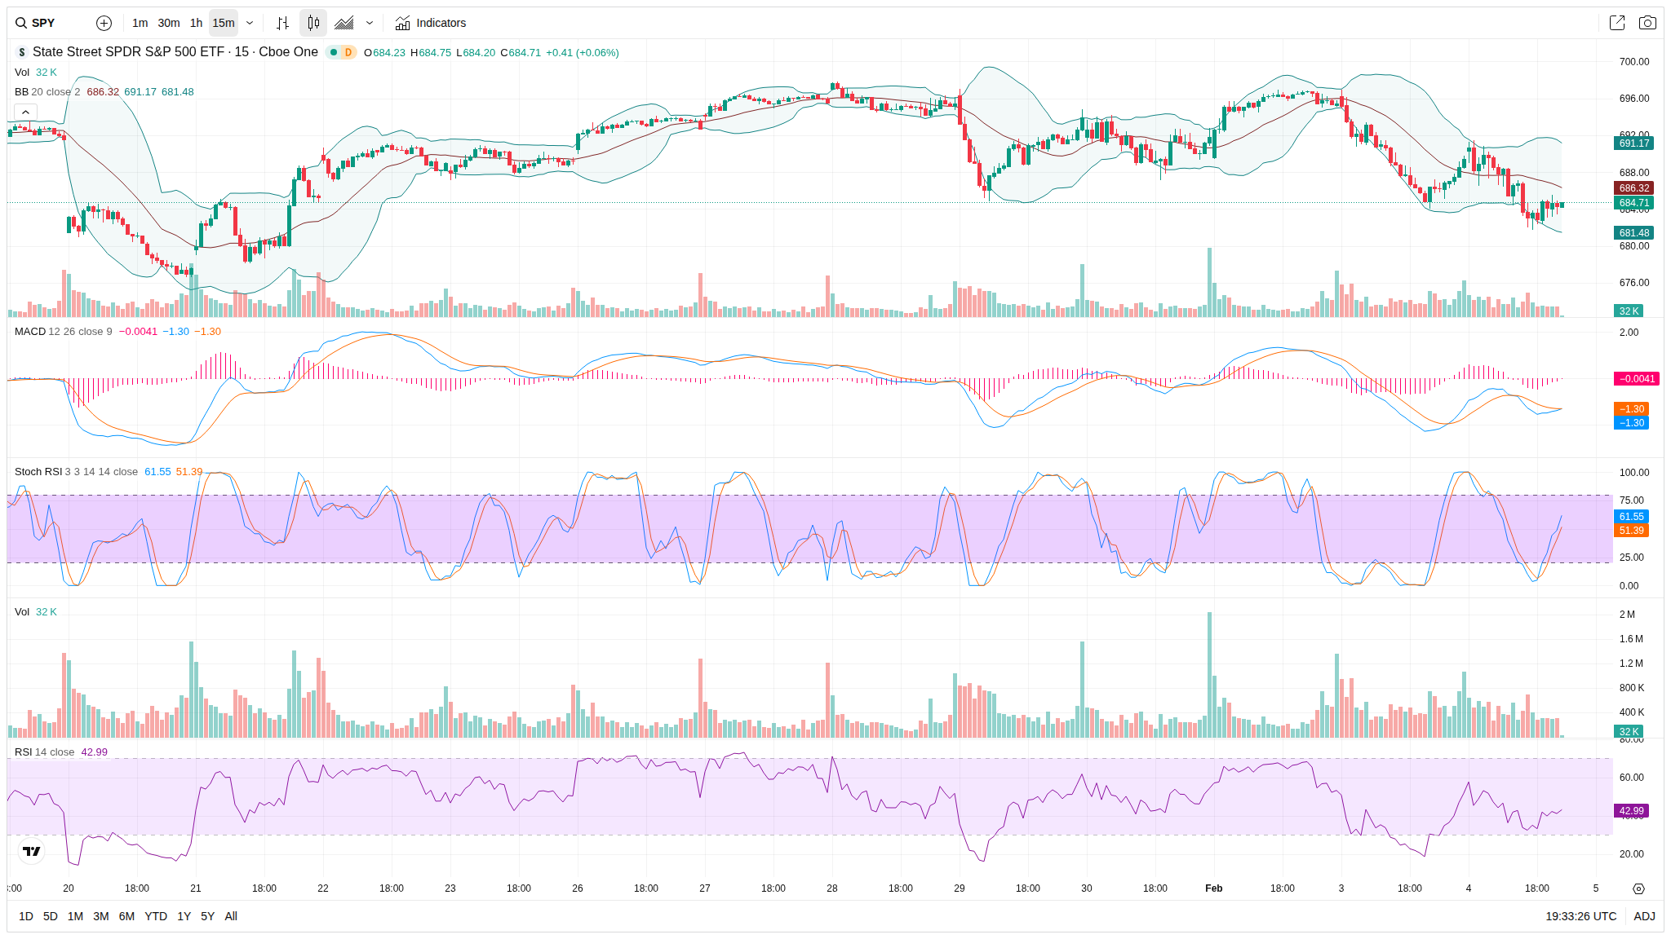The width and height of the screenshot is (1671, 939).
Task: Open chart settings gear near time axis
Action: 1638,888
